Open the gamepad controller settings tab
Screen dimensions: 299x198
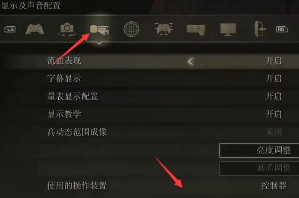pyautogui.click(x=35, y=29)
